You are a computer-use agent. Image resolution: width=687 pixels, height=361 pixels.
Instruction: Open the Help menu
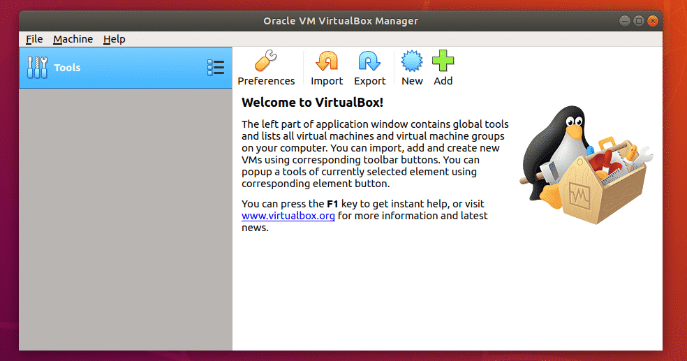pos(114,39)
